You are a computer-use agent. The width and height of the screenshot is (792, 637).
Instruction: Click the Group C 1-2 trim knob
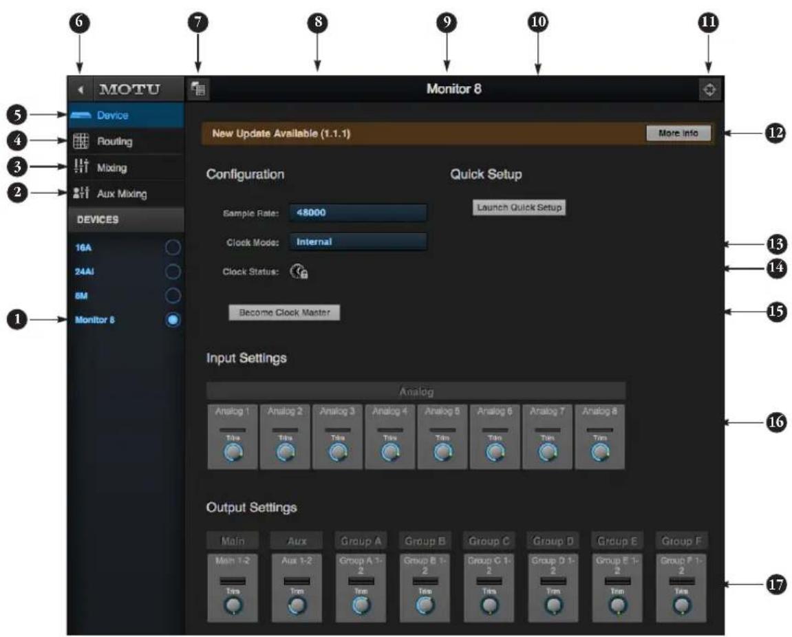pos(489,605)
